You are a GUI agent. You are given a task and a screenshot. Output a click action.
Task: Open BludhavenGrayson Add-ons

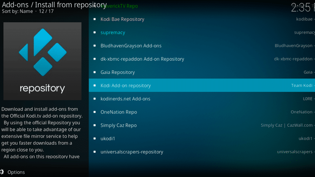click(202, 46)
